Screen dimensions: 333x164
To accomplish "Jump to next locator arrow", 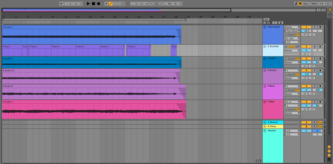I will [x=268, y=22].
